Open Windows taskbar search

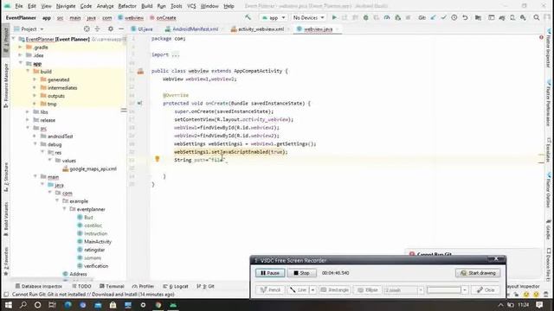23,305
